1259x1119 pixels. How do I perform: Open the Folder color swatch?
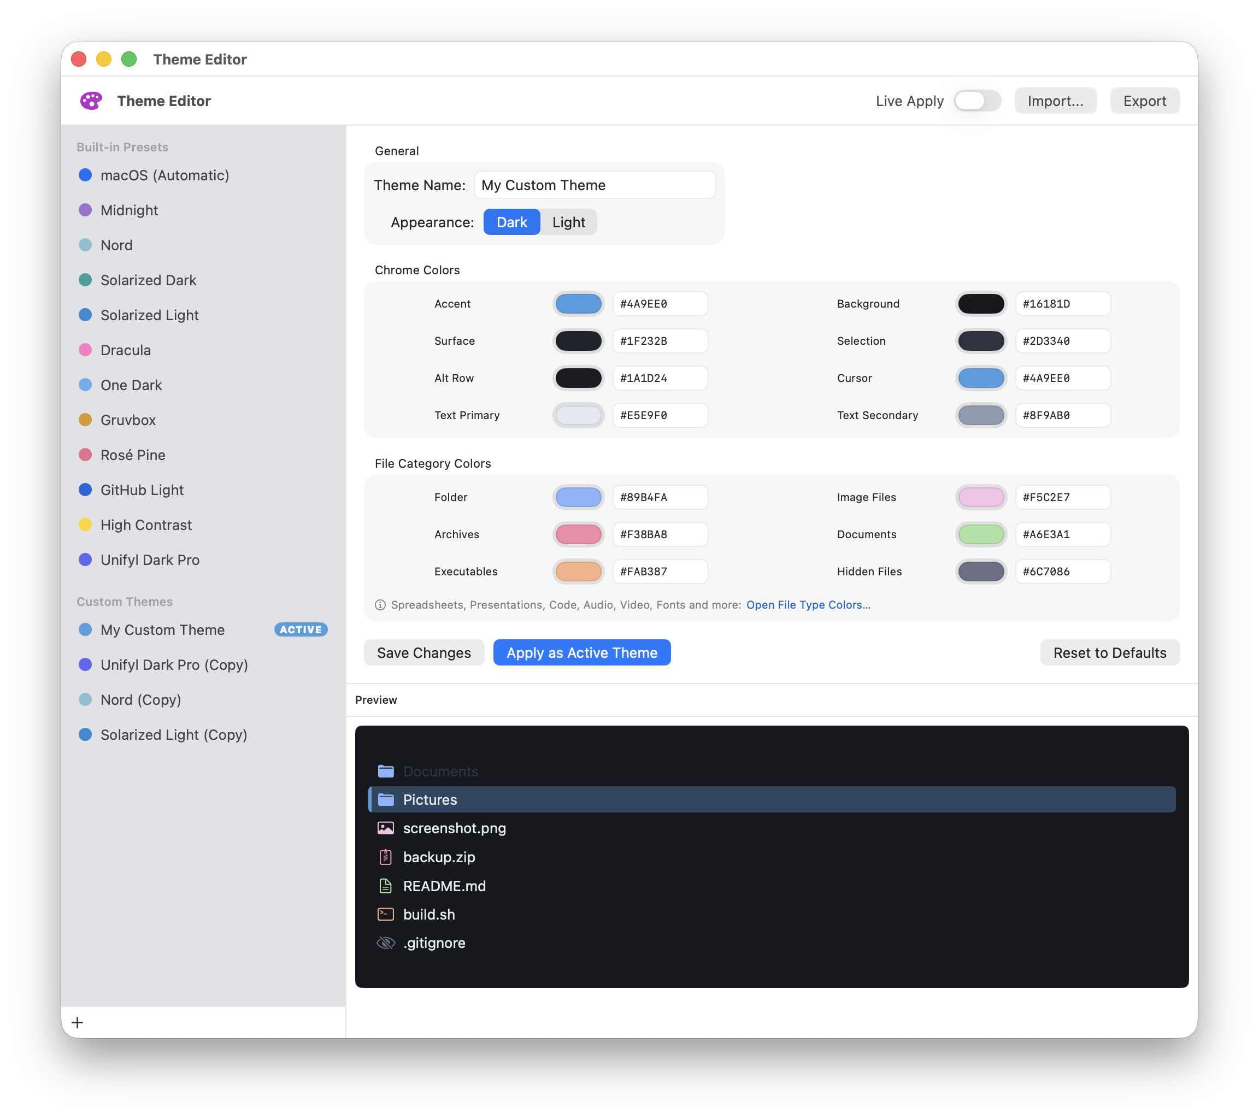click(578, 497)
